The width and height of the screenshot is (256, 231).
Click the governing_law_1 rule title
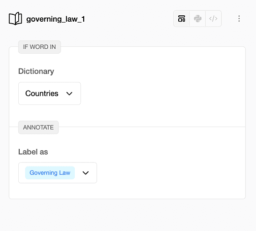click(56, 19)
